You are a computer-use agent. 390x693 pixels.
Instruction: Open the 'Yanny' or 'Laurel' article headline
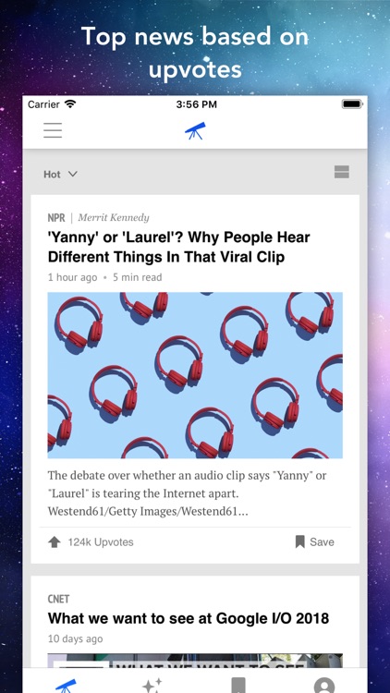coord(178,247)
